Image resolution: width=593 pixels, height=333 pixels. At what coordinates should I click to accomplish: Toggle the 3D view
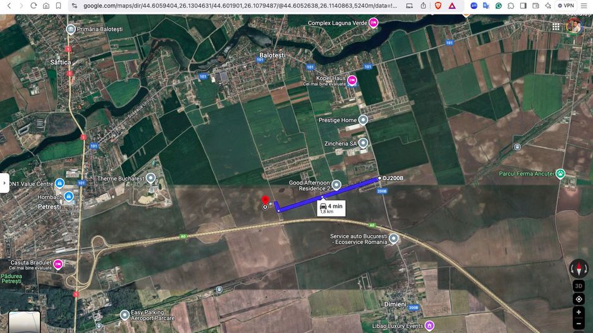point(578,286)
